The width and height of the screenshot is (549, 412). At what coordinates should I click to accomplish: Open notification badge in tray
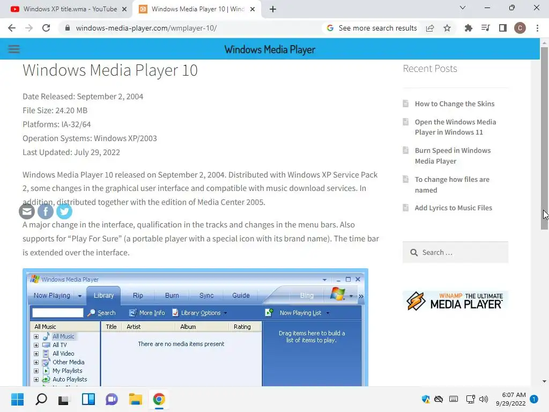point(534,399)
